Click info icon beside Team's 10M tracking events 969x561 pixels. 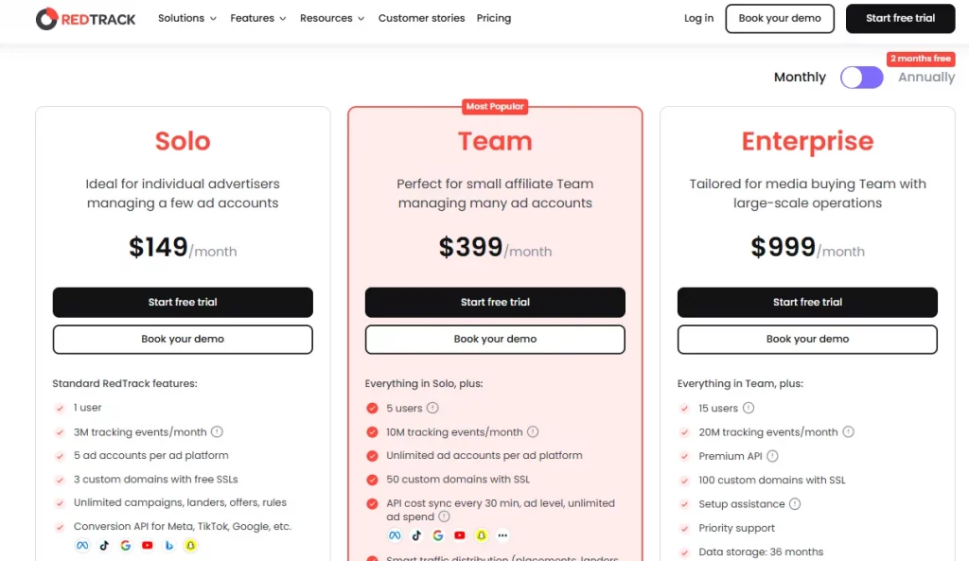(x=533, y=432)
